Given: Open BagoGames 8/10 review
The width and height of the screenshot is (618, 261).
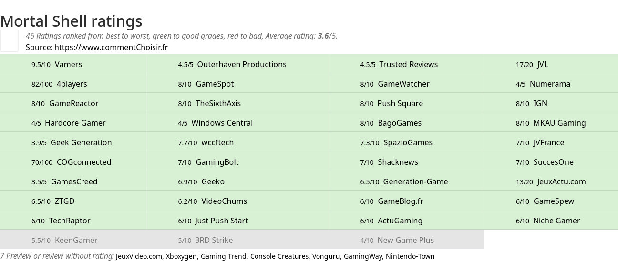Looking at the screenshot, I should (x=391, y=123).
